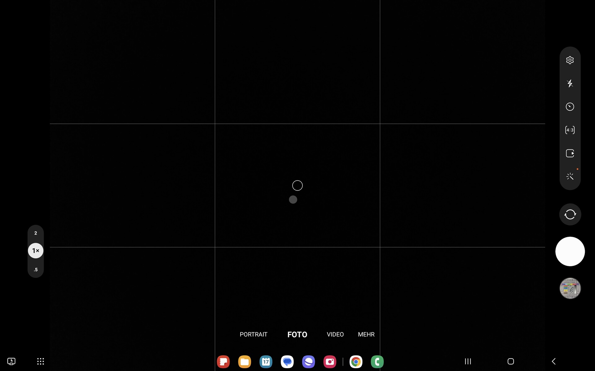Tap the recent apps navigation button
This screenshot has height=371, width=595.
click(x=468, y=361)
